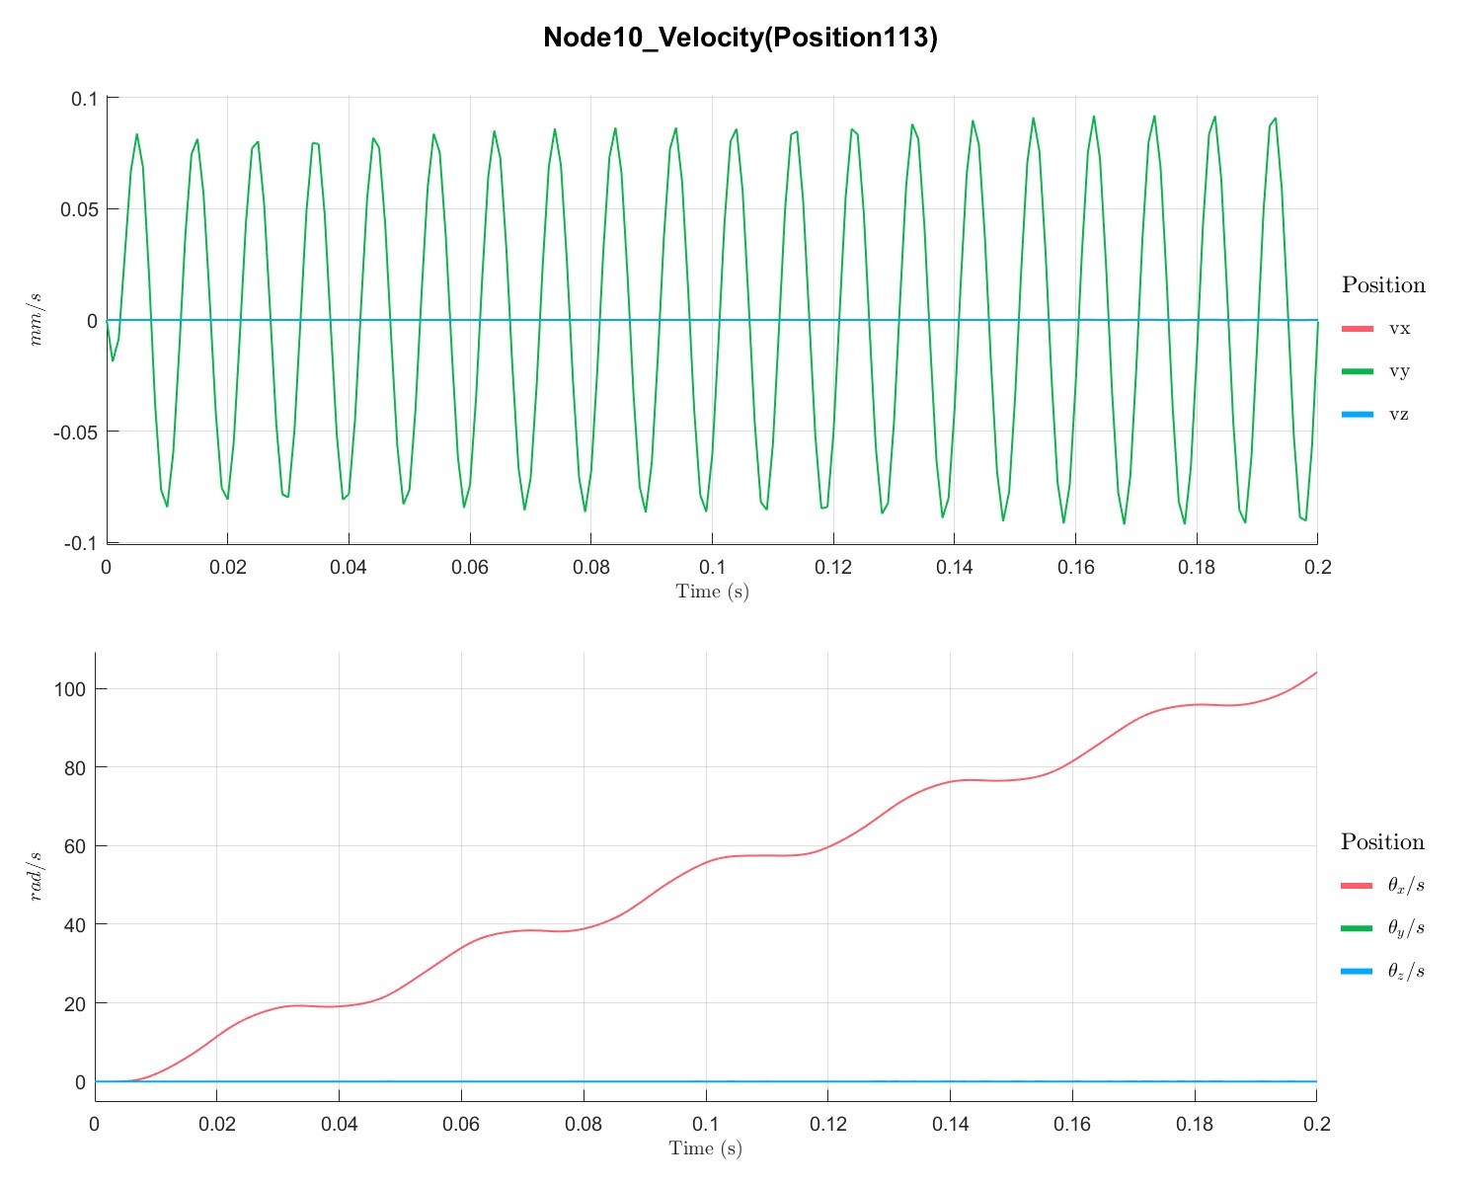
Task: Click the vz blue legend swatch
Action: coord(1358,415)
